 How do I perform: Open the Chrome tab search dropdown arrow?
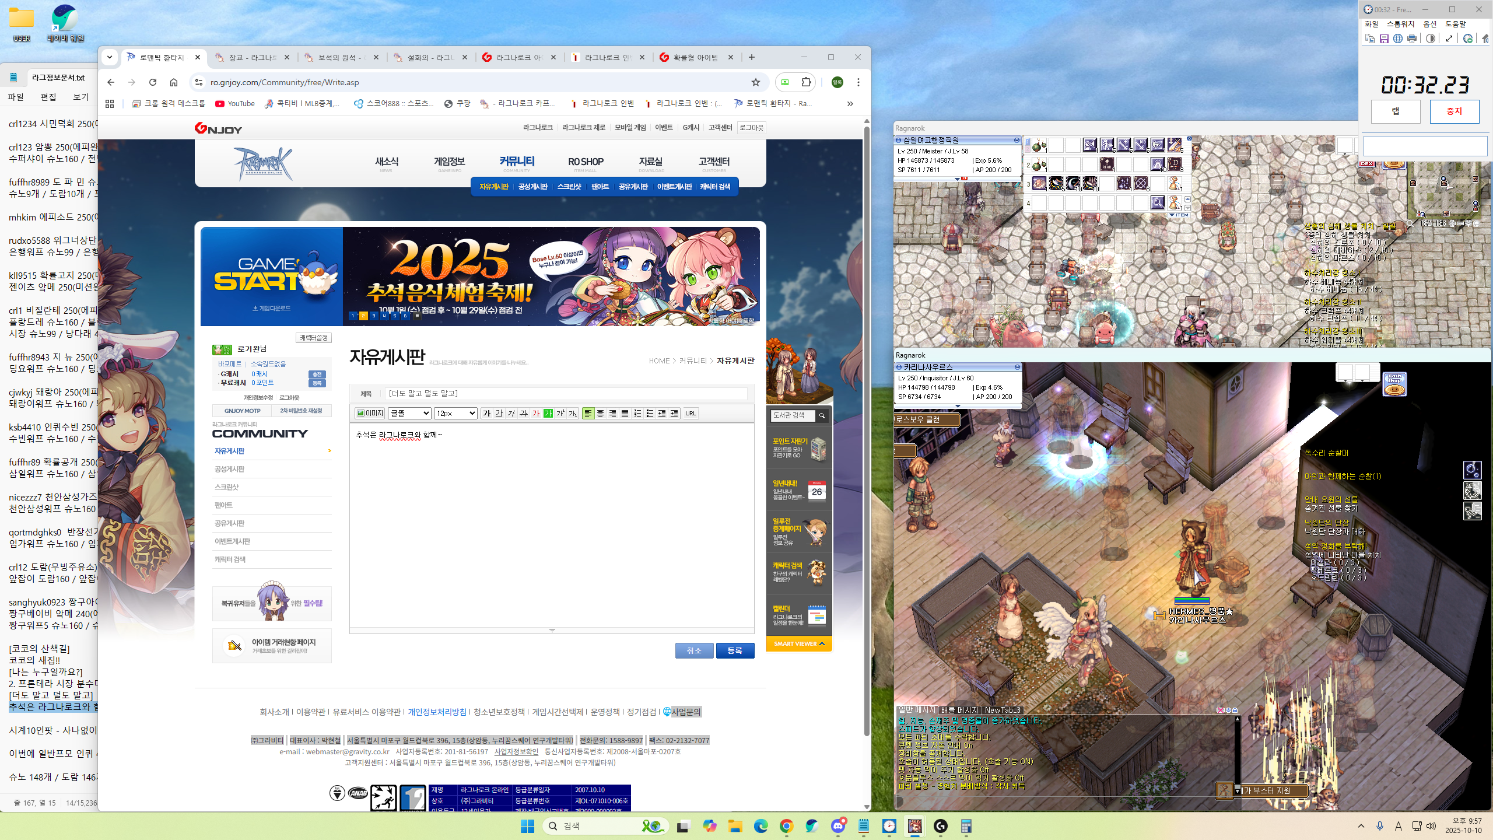pyautogui.click(x=110, y=57)
